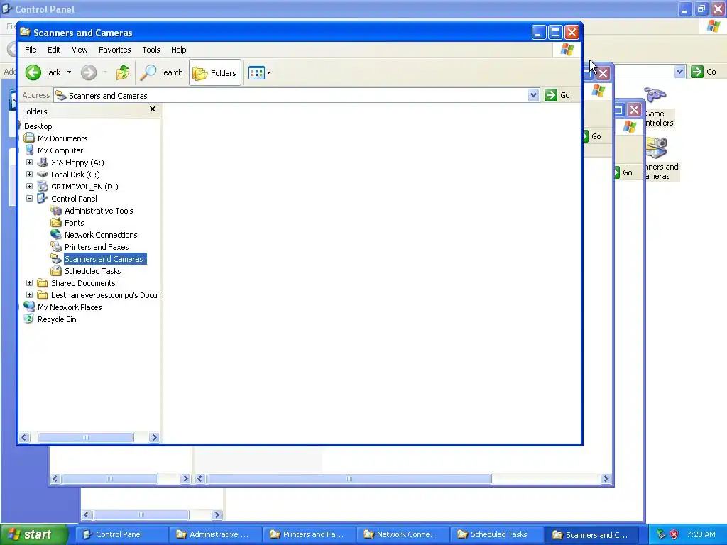
Task: Switch to Administrative Tools taskbar button
Action: (214, 534)
